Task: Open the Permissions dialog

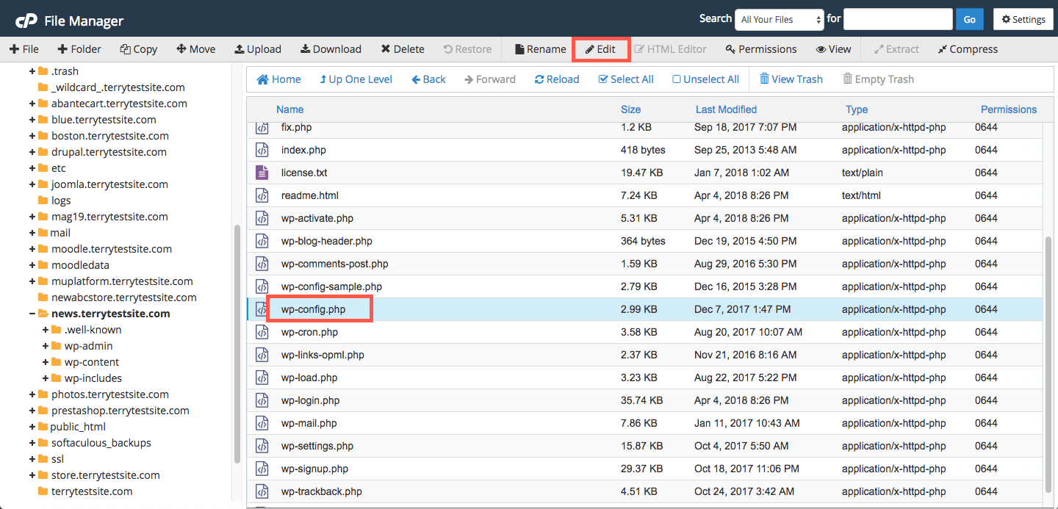Action: [x=761, y=49]
